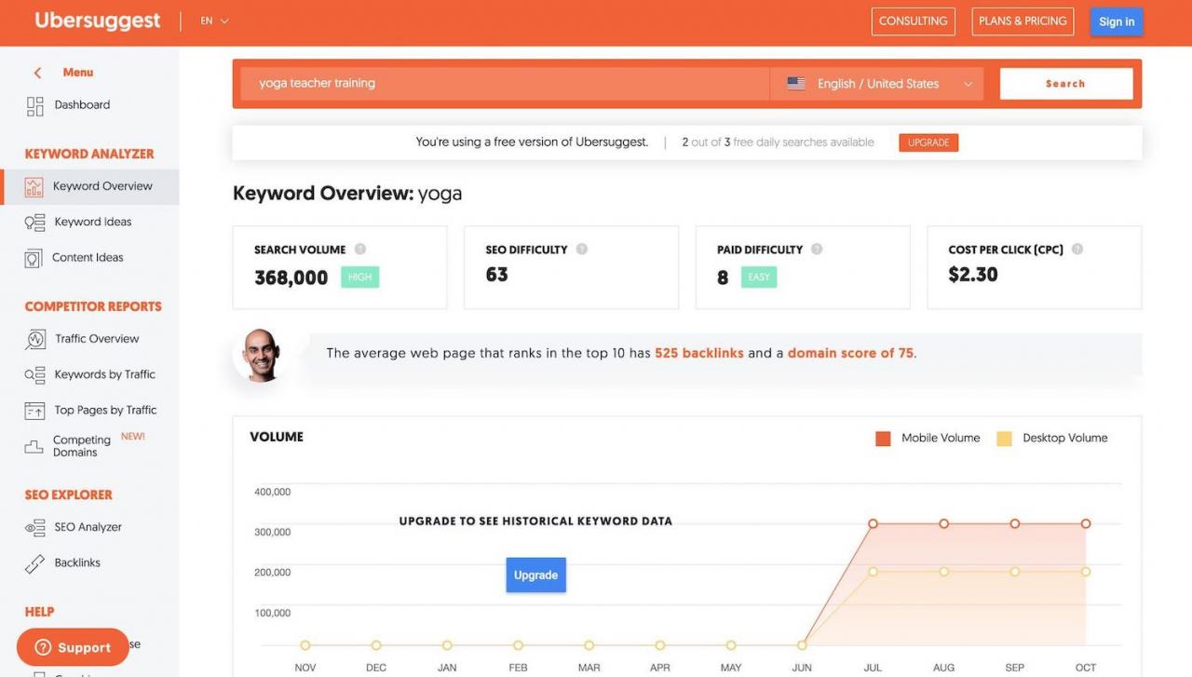
Task: Click the Keywords by Traffic icon
Action: coord(34,374)
